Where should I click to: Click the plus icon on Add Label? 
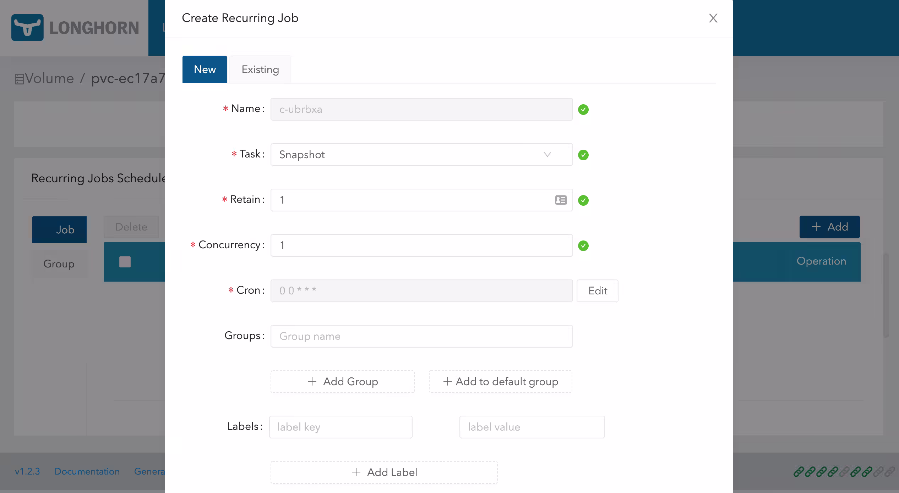click(356, 472)
